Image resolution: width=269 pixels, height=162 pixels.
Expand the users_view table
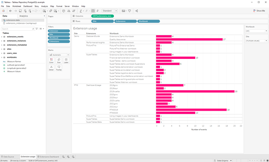2,53
